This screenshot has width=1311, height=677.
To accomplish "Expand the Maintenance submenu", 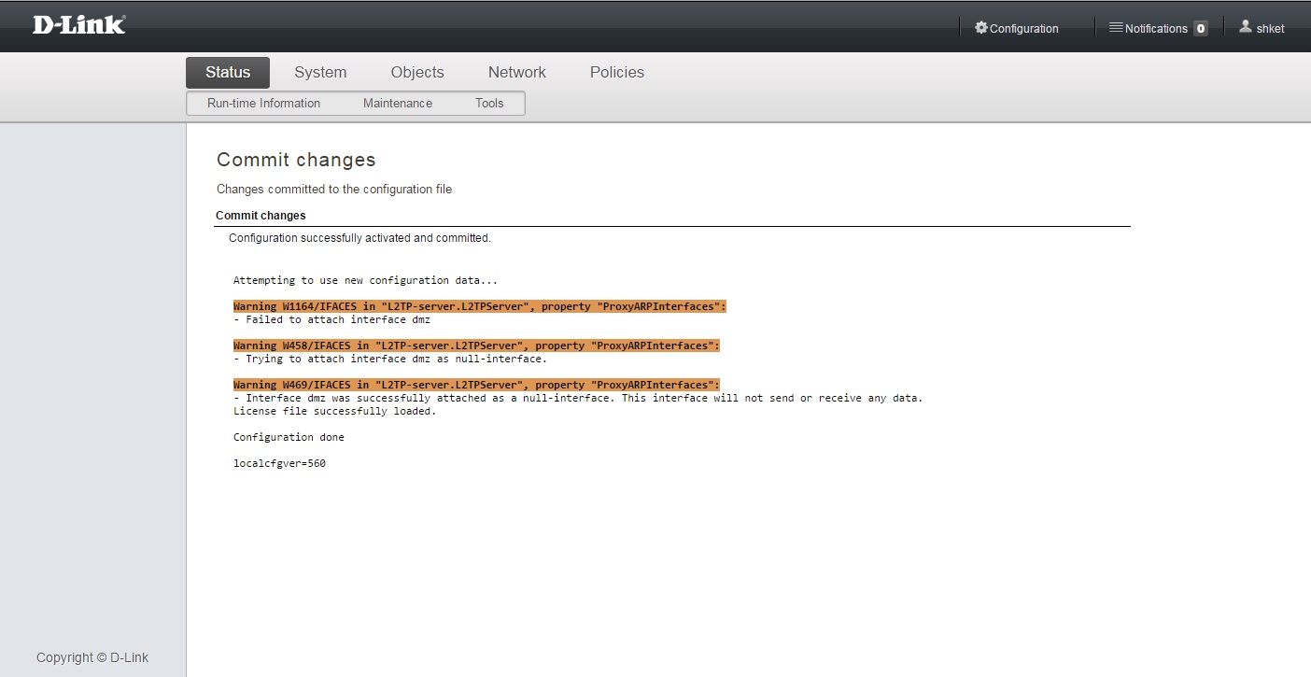I will (x=398, y=104).
